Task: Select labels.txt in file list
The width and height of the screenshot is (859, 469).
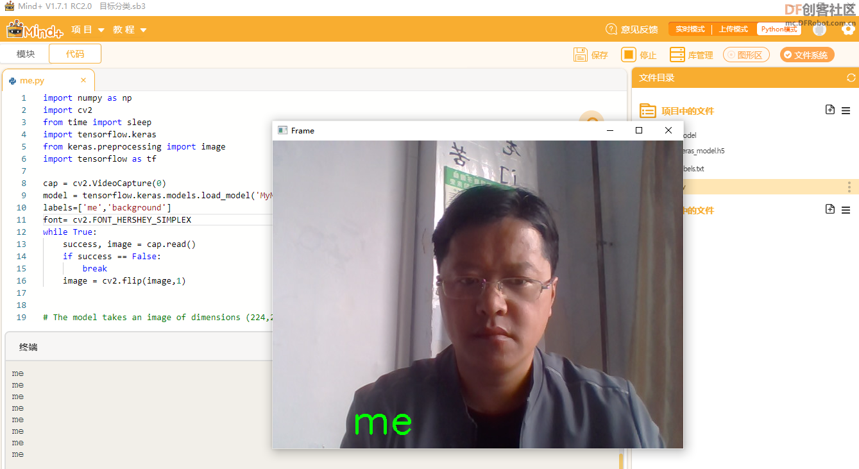Action: click(x=693, y=169)
